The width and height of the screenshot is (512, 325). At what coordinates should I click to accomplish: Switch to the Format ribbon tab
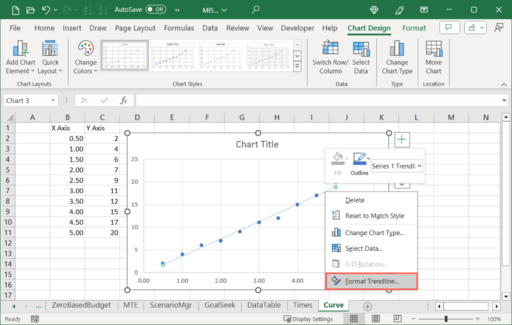pos(414,28)
